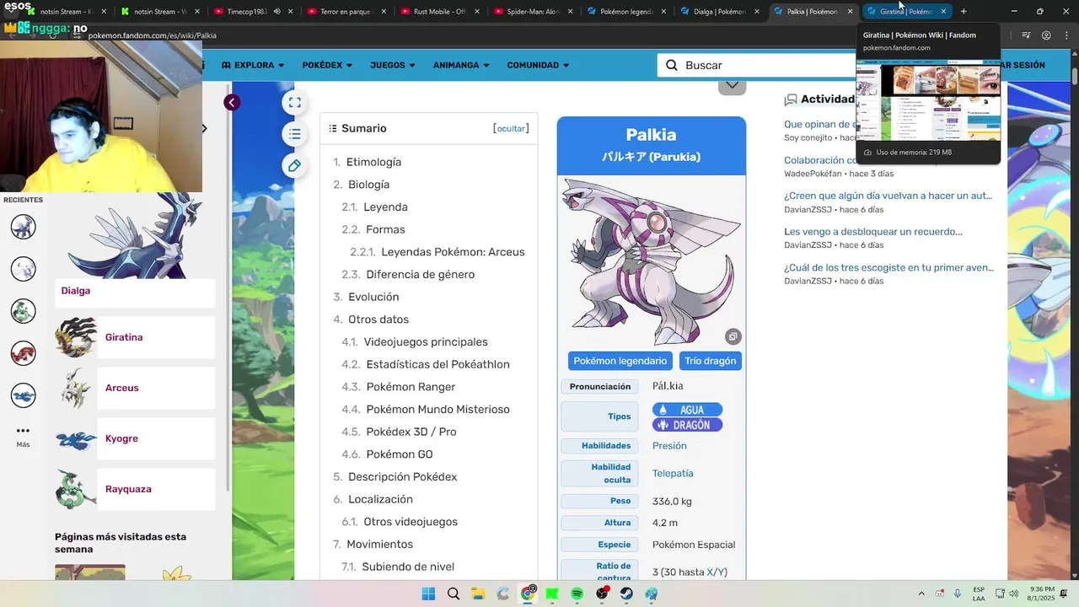The image size is (1079, 607).
Task: Open Spotify from the taskbar
Action: coord(577,594)
